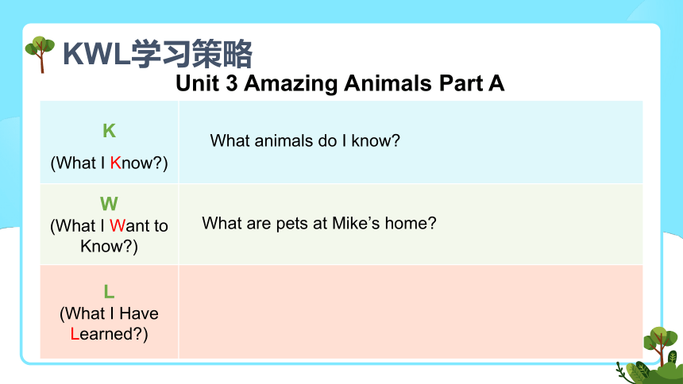Click 'What animals do I know?' text

[x=305, y=140]
